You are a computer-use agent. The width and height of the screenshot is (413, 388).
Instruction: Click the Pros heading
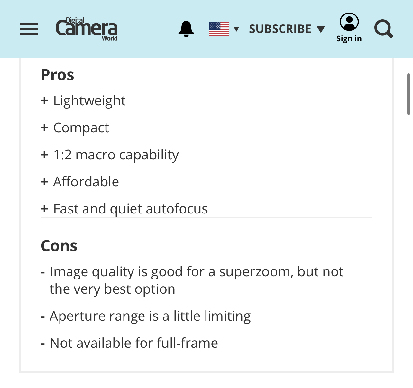(58, 75)
